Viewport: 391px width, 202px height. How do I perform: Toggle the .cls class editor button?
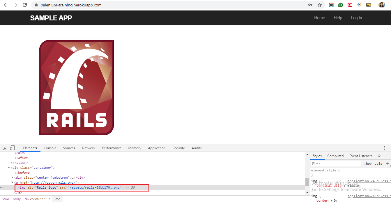[x=379, y=164]
